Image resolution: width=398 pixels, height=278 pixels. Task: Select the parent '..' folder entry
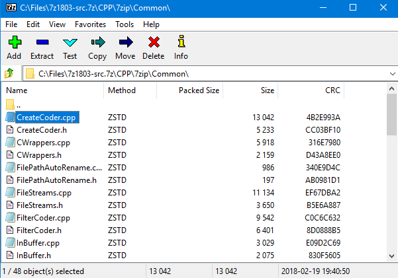pos(13,104)
